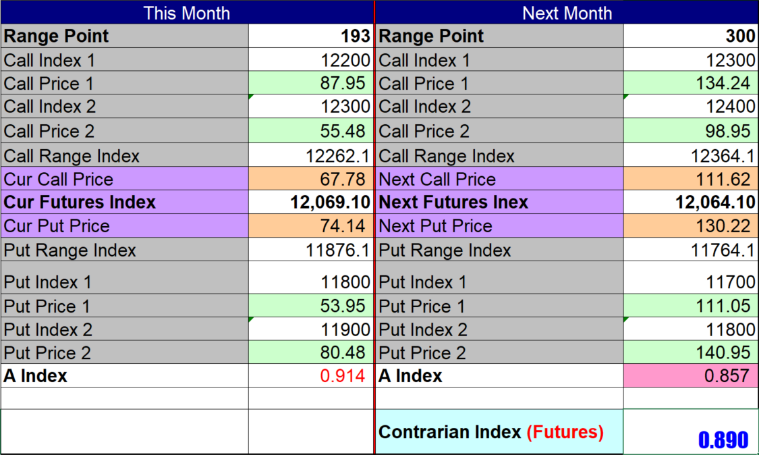
Task: Select Next Month Range Point value 300
Action: click(x=690, y=36)
